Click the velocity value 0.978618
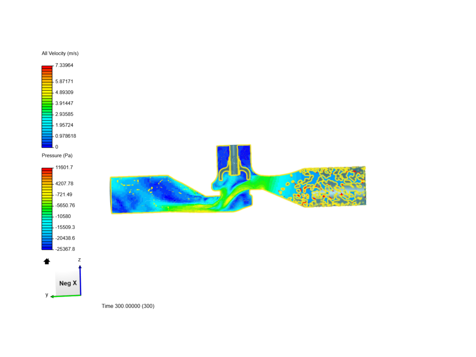476x357 pixels. [x=65, y=136]
